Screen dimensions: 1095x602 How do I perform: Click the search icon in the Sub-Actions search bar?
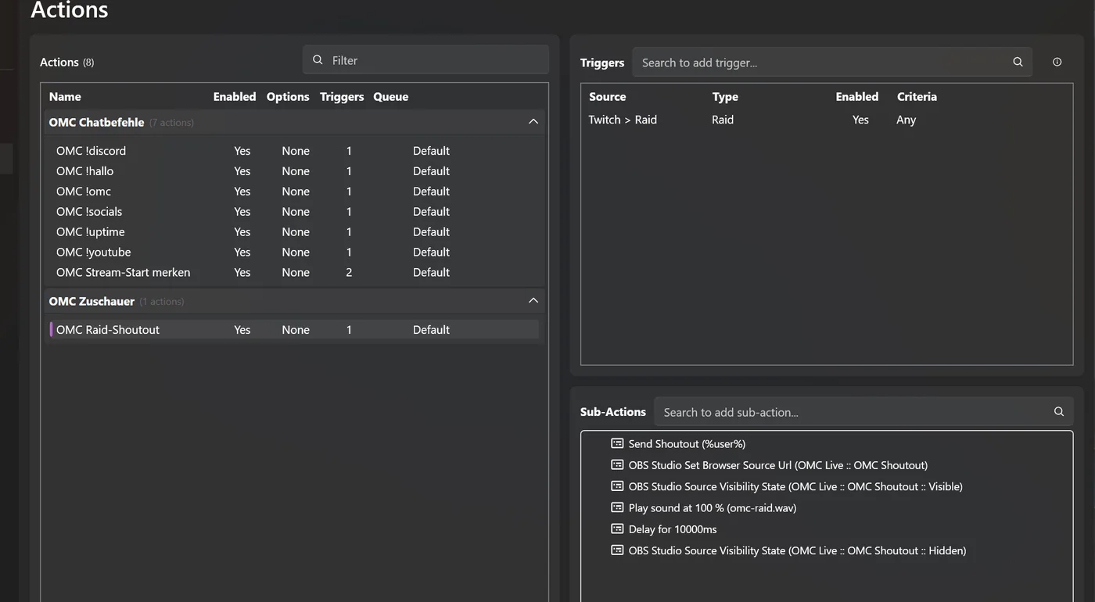1059,412
